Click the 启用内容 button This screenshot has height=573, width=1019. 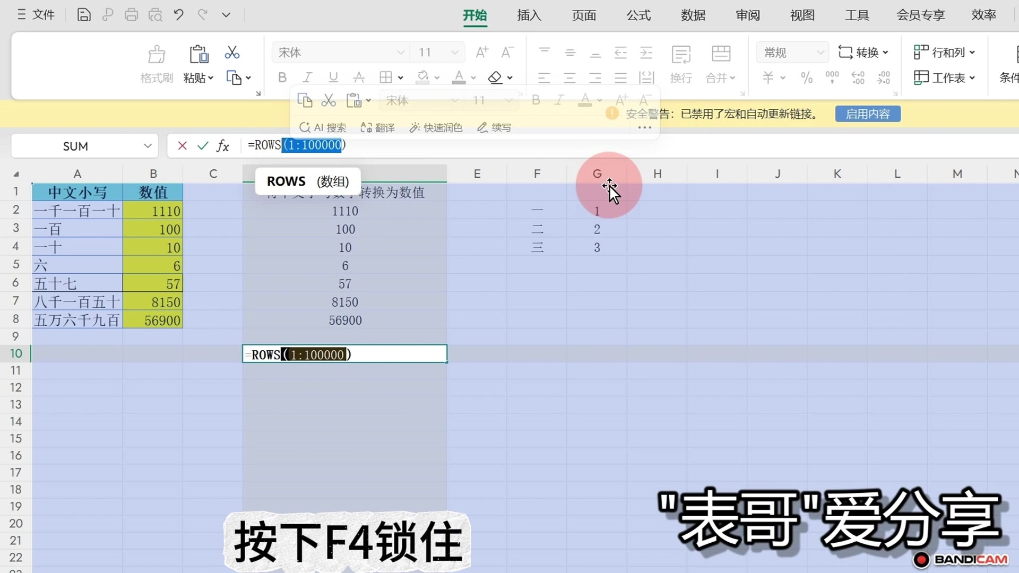click(867, 114)
